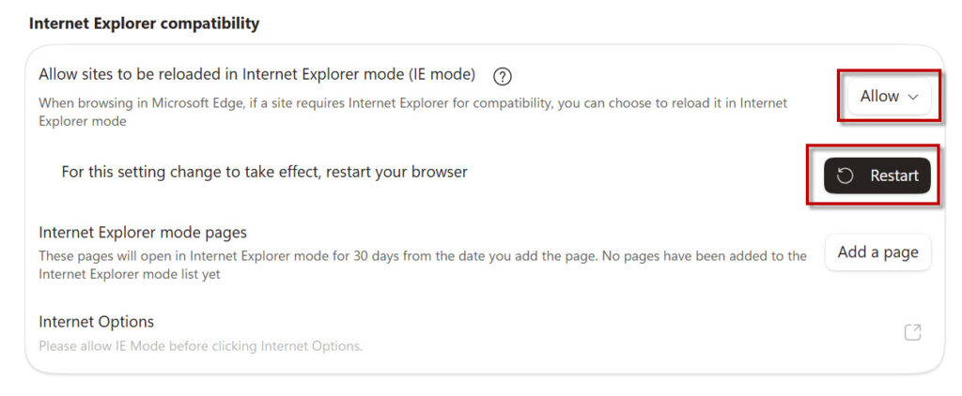Click the Allow sites to be reloaded label

point(257,75)
